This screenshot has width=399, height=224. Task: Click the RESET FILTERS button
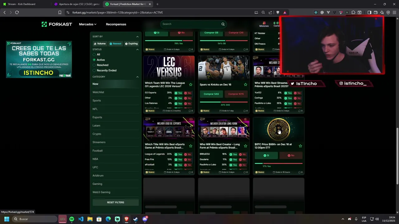point(116,203)
